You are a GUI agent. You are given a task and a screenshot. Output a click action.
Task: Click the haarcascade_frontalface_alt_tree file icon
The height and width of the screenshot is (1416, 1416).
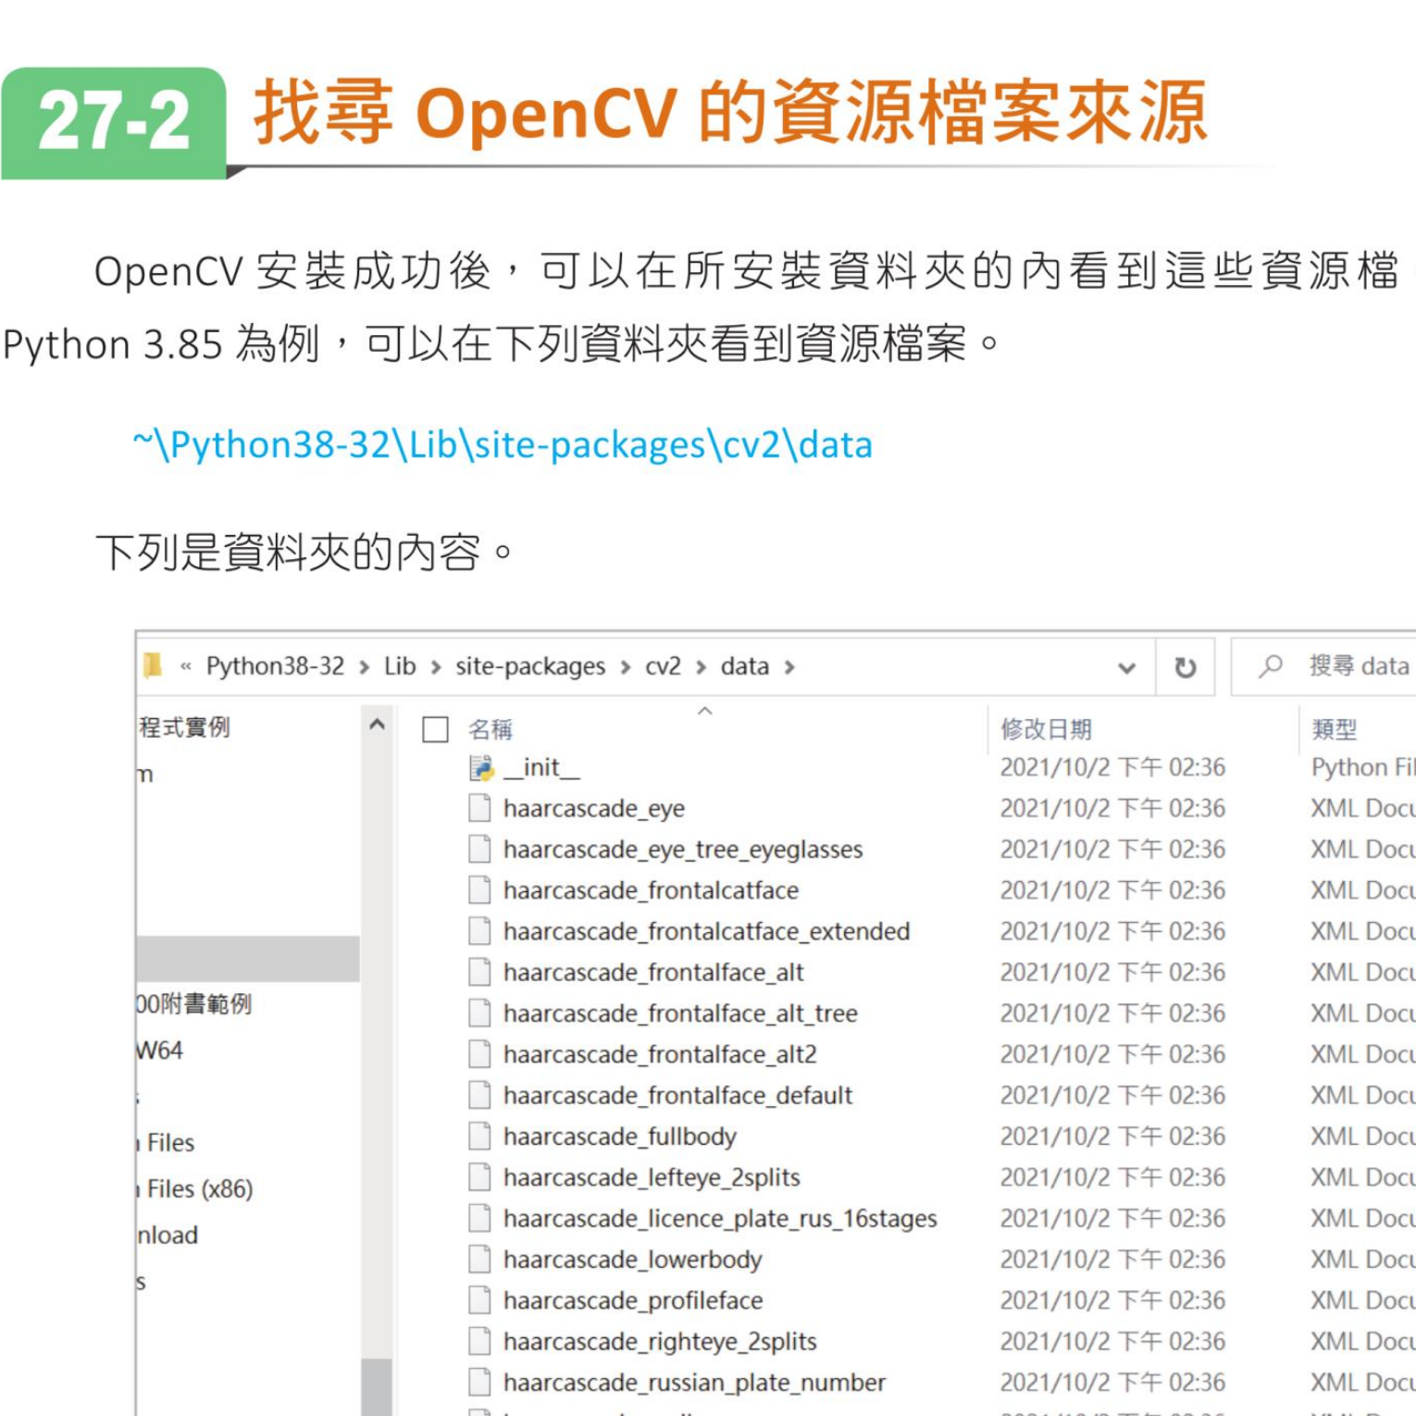(x=479, y=1013)
